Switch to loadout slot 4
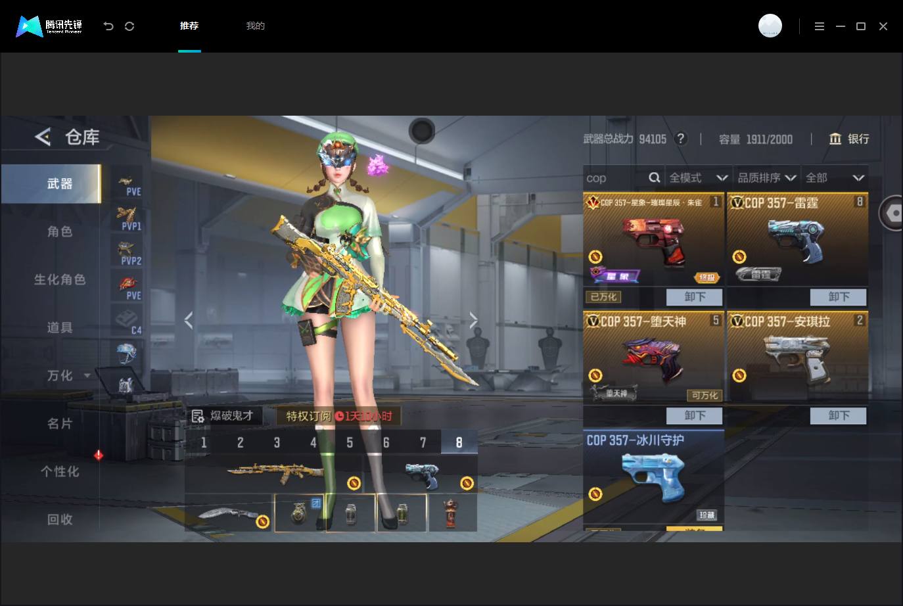 click(313, 442)
